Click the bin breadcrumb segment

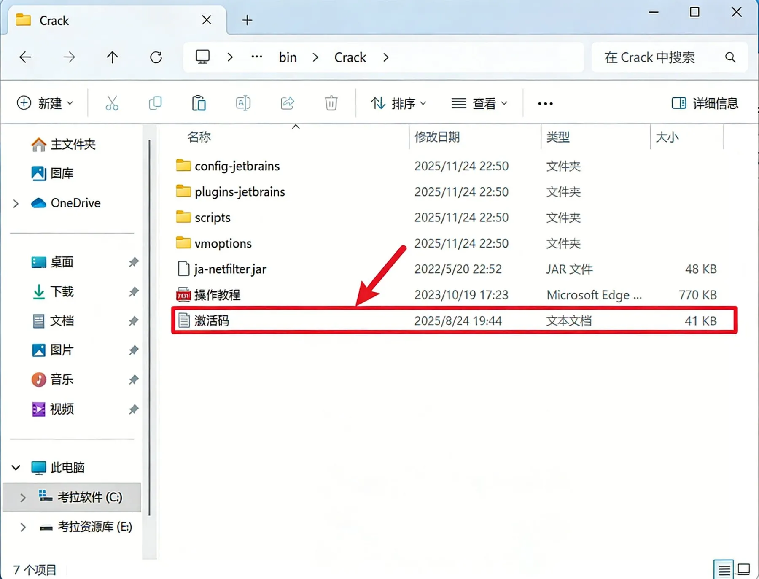[x=288, y=57]
